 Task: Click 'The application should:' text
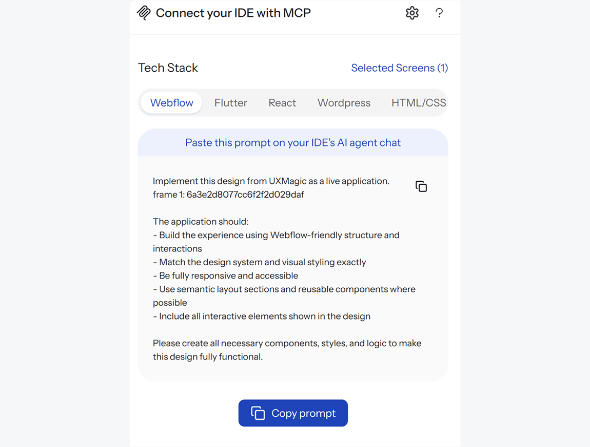[201, 222]
